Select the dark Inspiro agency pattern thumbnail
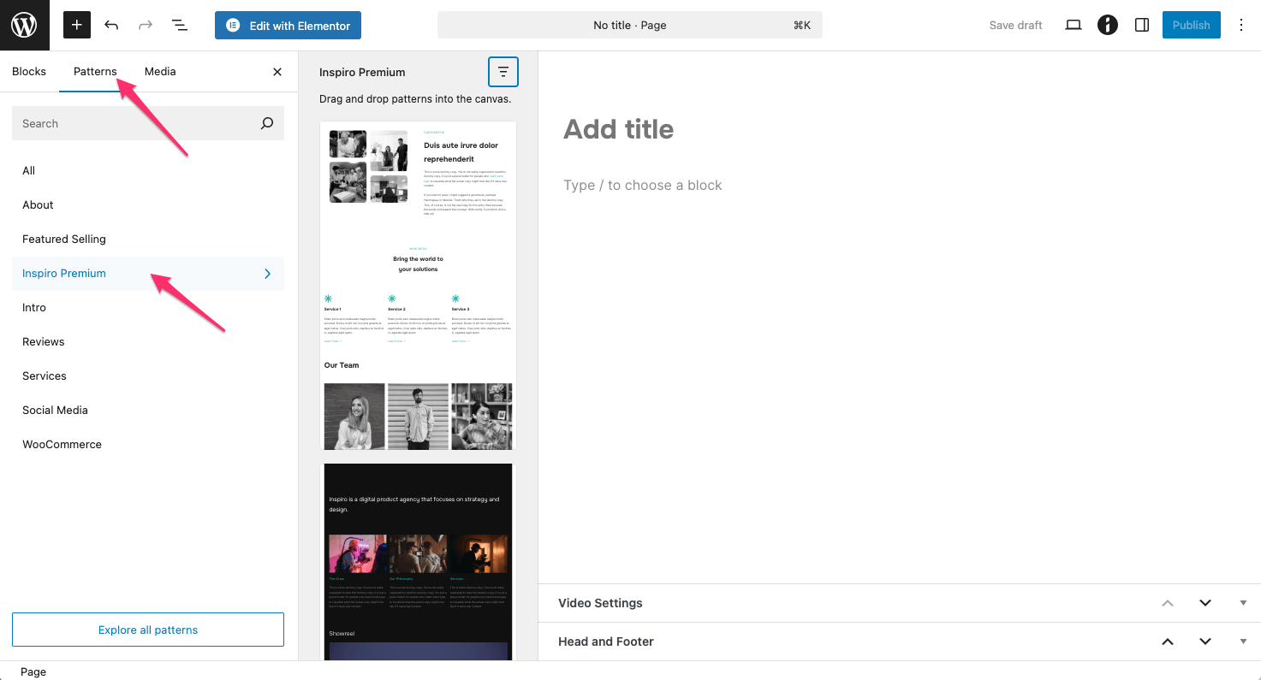Viewport: 1261px width, 680px height. pos(418,561)
